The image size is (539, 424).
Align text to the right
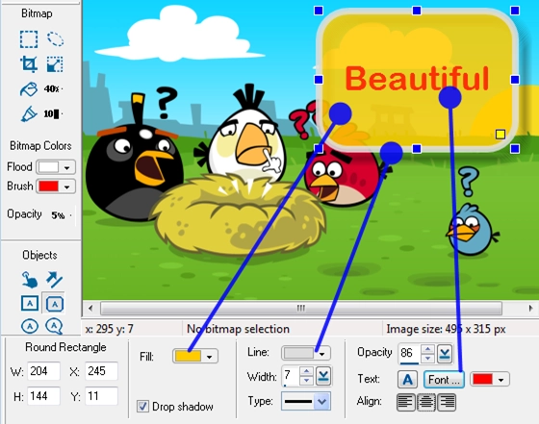pos(447,402)
